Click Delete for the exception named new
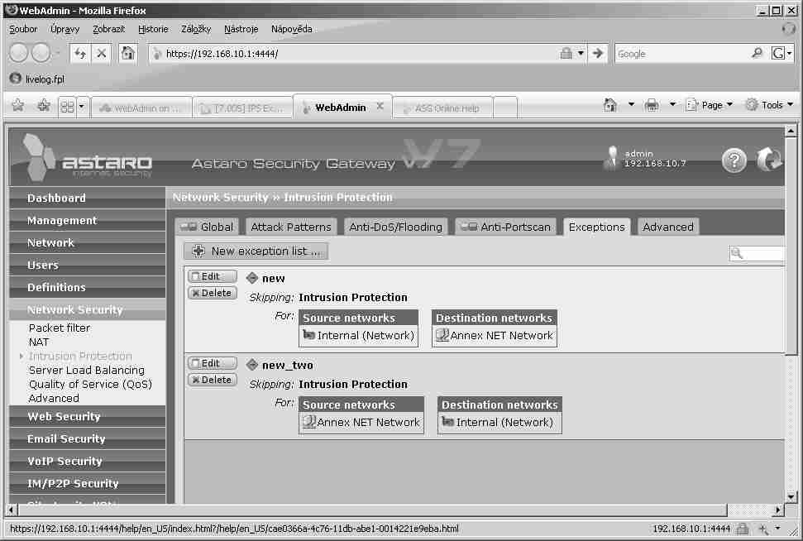This screenshot has height=541, width=803. 213,293
